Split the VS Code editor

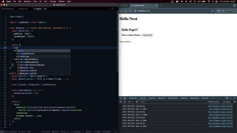click(113, 9)
